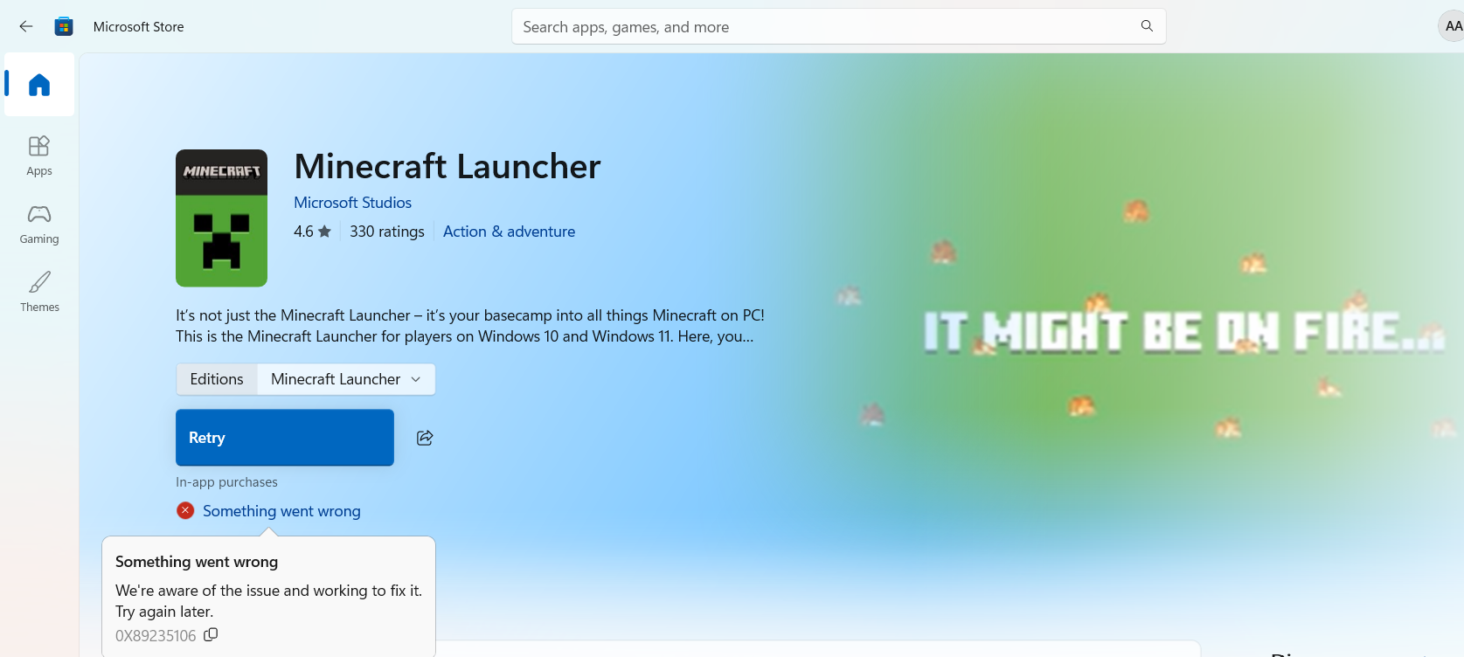This screenshot has height=657, width=1464.
Task: Click the 330 ratings text
Action: click(387, 232)
